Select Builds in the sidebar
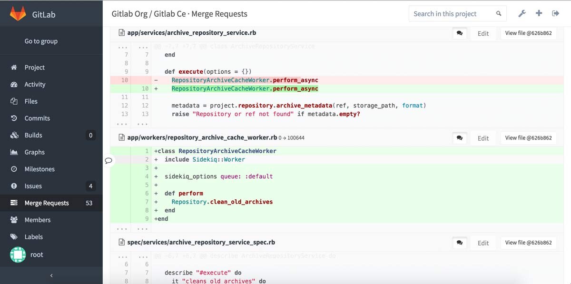The height and width of the screenshot is (284, 571). 33,135
